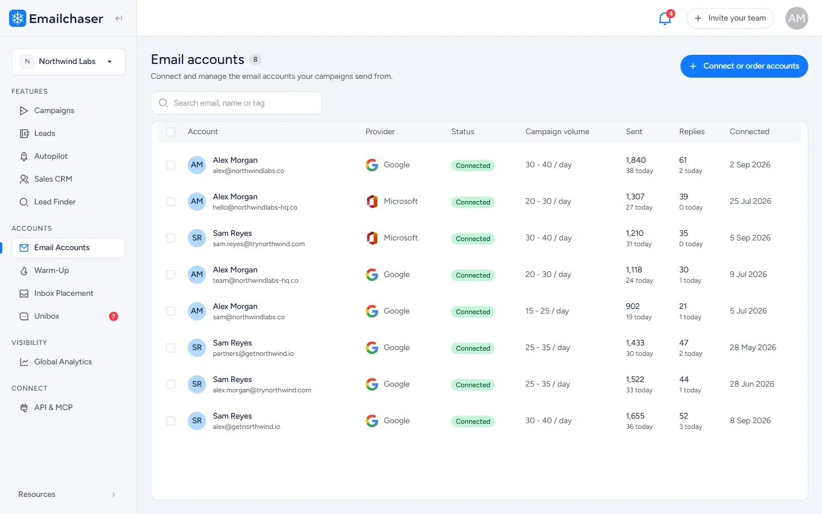The height and width of the screenshot is (514, 822).
Task: Click the 1,840 sent count
Action: coord(635,160)
